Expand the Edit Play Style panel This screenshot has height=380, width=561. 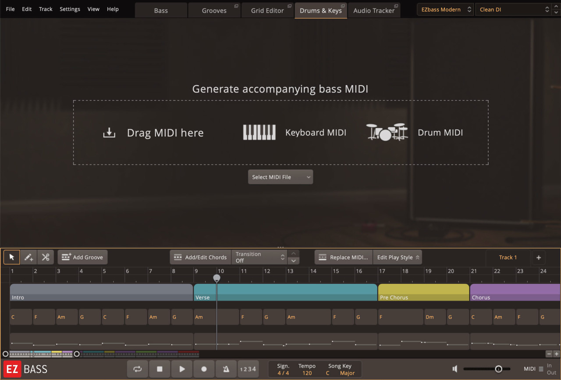398,257
